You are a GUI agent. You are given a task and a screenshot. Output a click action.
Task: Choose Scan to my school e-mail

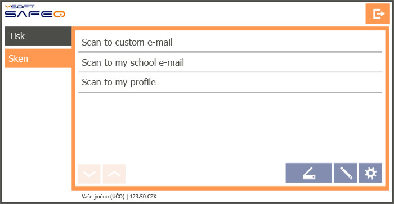pyautogui.click(x=230, y=62)
